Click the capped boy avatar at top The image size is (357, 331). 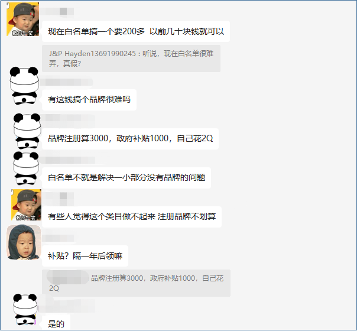click(x=23, y=19)
